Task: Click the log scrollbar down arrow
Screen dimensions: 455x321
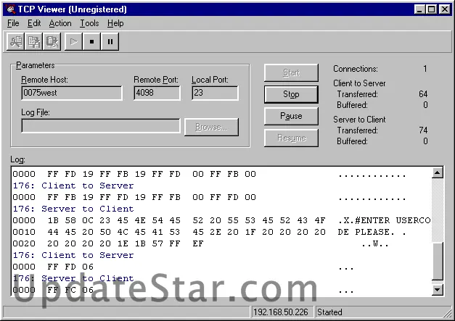Action: pyautogui.click(x=438, y=289)
